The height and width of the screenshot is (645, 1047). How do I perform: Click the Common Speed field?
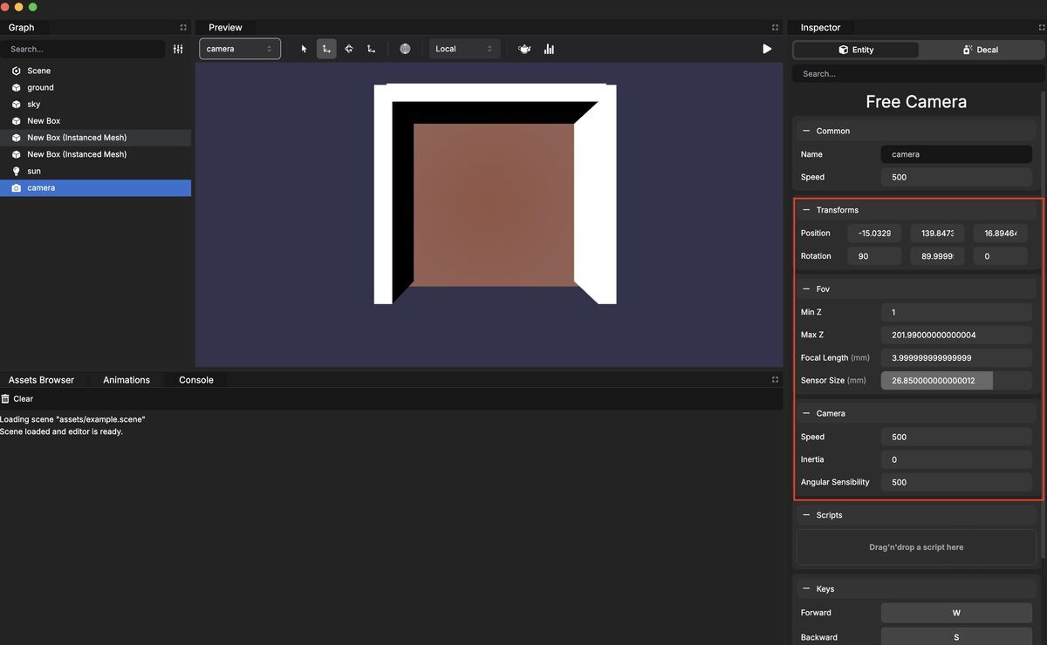tap(956, 177)
